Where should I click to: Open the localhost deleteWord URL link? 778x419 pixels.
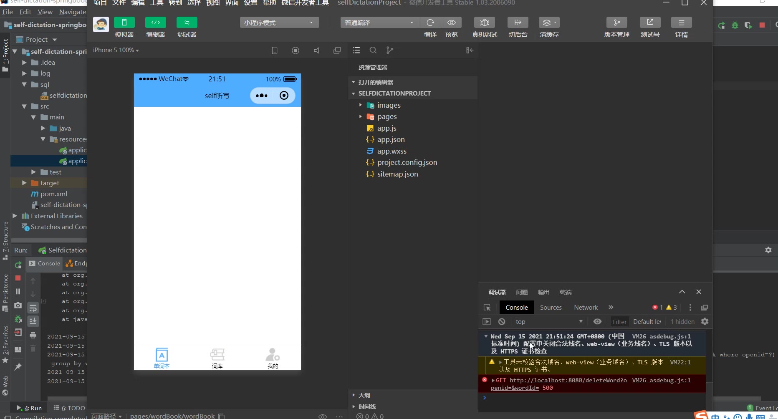point(568,381)
